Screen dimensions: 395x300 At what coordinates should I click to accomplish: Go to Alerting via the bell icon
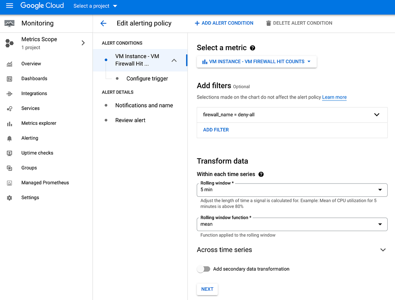tap(10, 138)
